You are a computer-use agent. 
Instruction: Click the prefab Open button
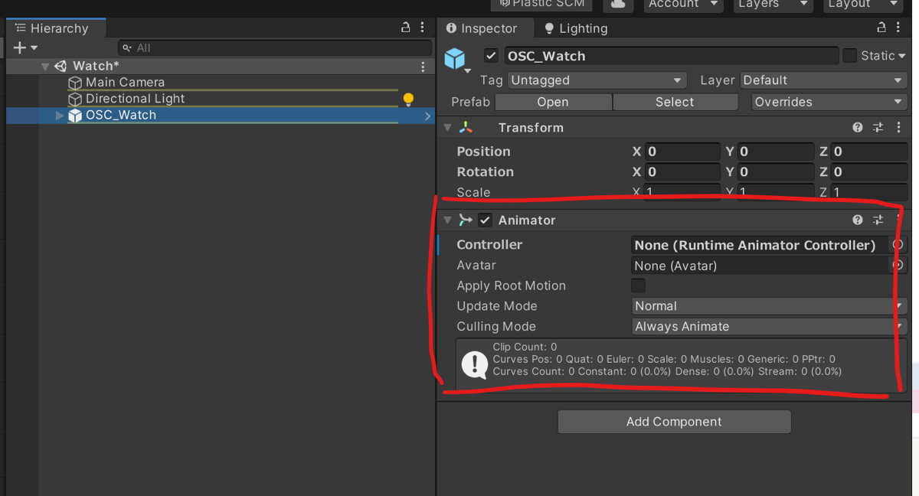click(x=553, y=102)
